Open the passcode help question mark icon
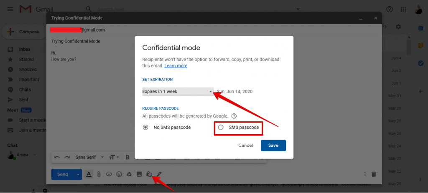The image size is (428, 193). (234, 116)
